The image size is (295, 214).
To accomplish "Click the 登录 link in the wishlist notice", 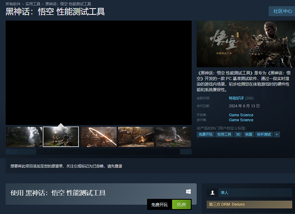I will [x=118, y=166].
